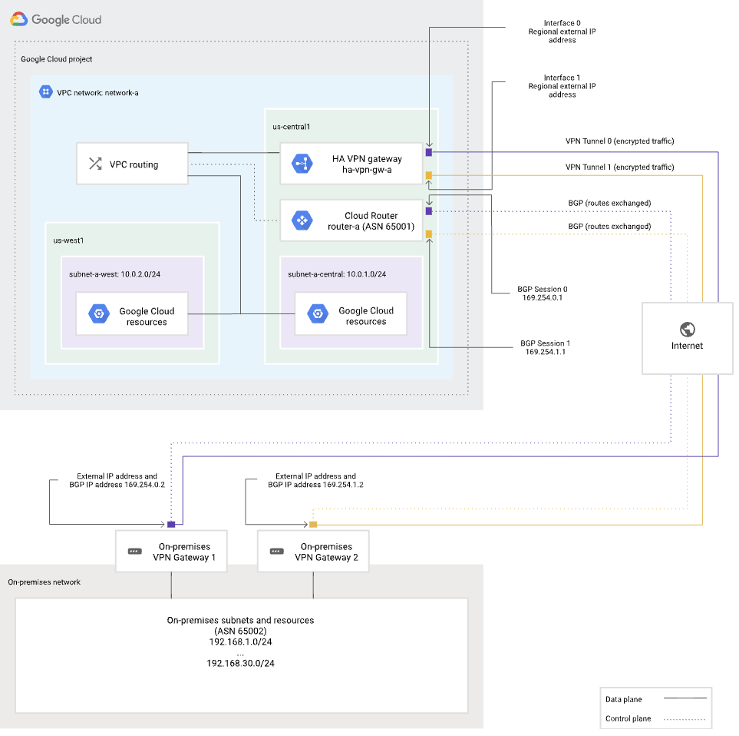Click the VPN Tunnel 0 (encrypted traffic) label

620,141
